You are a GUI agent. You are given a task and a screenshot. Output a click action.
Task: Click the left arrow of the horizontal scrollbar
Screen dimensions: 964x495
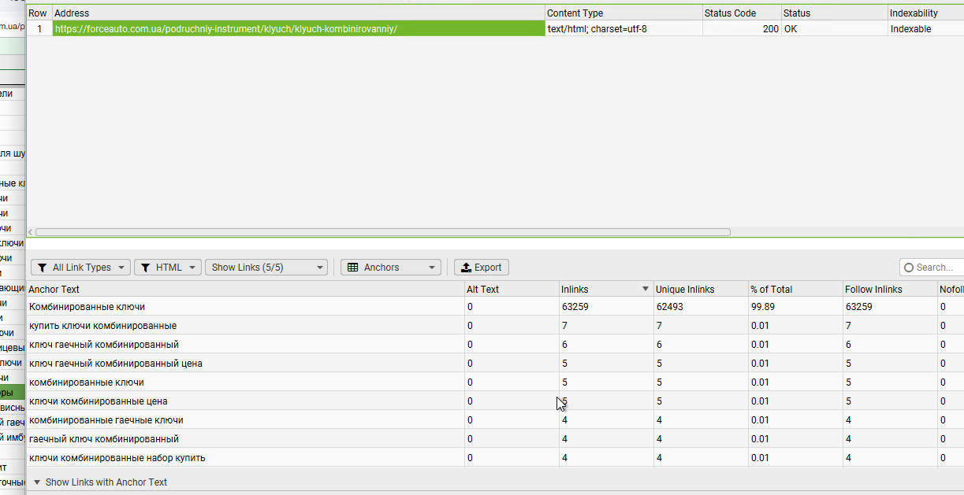click(31, 232)
